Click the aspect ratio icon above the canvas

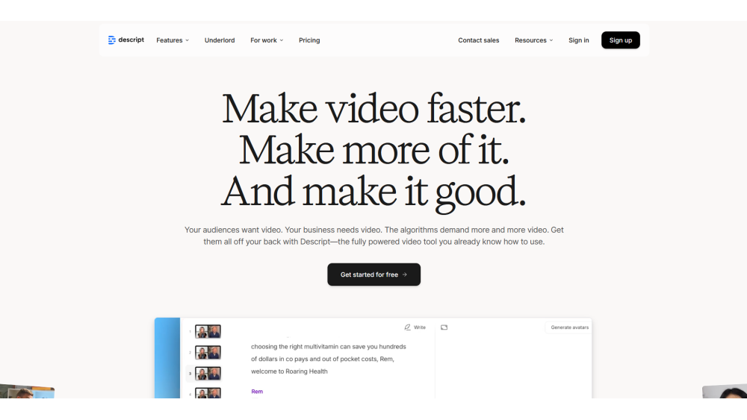[x=444, y=327]
